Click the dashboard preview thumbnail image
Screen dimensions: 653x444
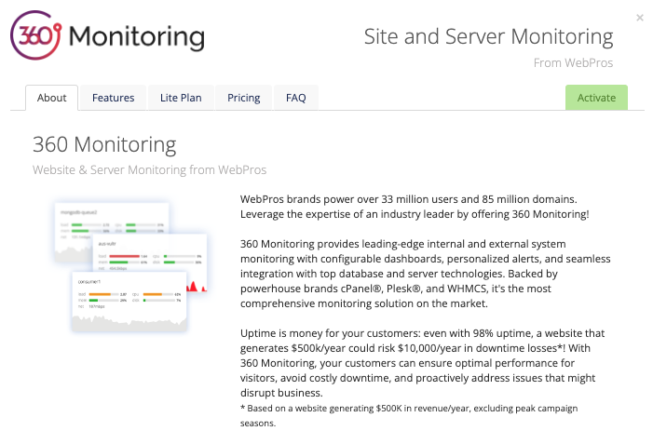pos(130,267)
